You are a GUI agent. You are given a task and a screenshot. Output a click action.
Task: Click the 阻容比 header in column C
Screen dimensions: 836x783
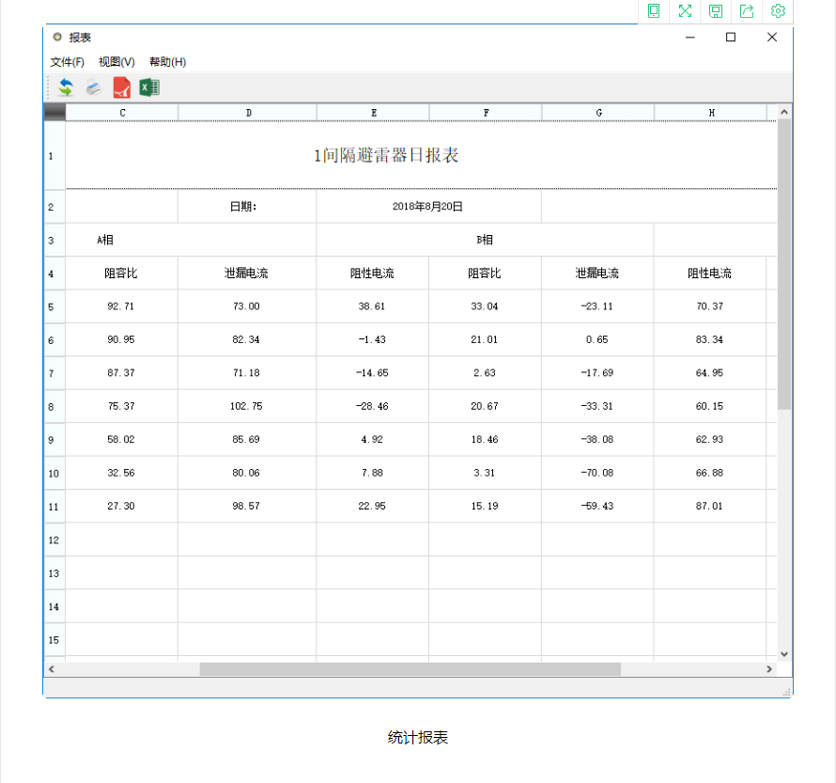pos(121,274)
